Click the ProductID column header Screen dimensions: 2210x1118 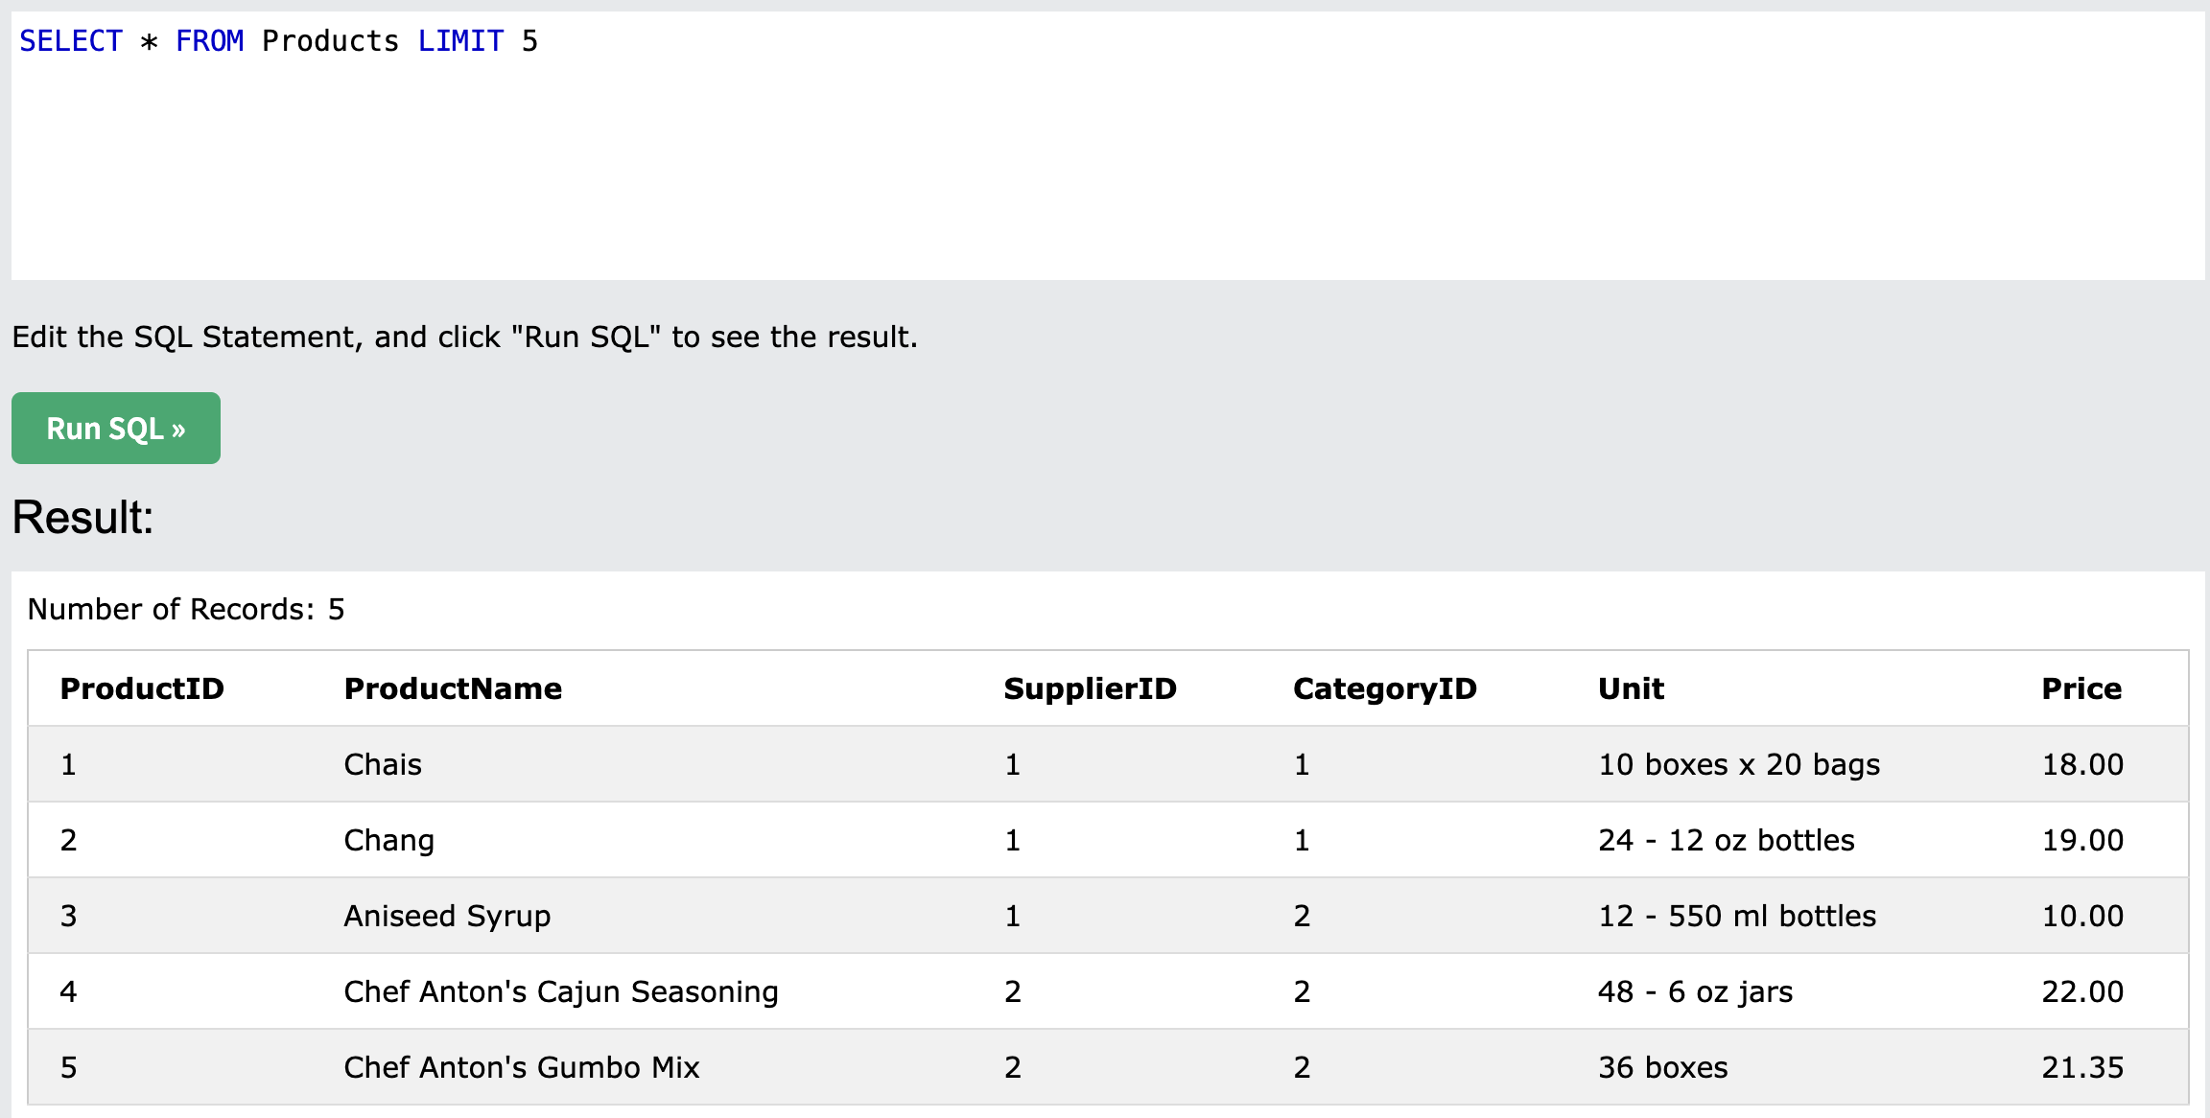[142, 688]
